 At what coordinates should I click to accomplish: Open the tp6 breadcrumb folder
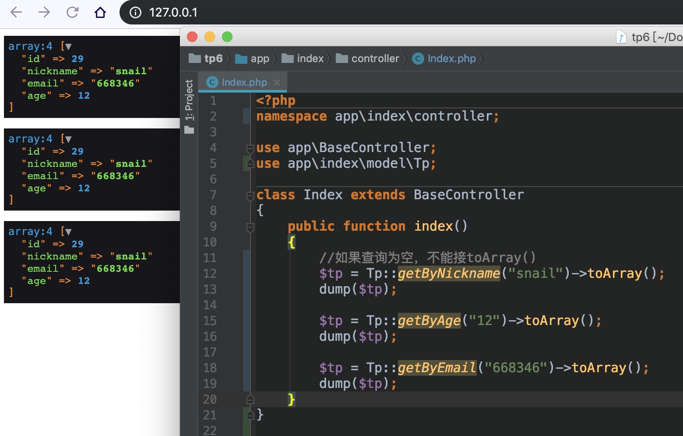point(206,59)
